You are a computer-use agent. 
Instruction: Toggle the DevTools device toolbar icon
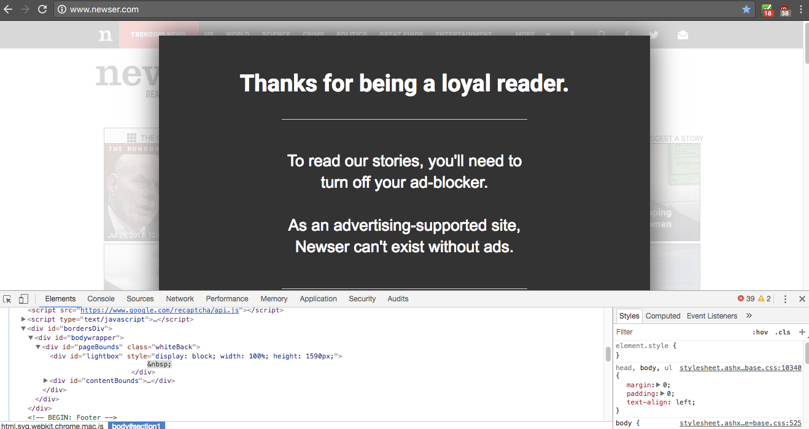coord(23,299)
